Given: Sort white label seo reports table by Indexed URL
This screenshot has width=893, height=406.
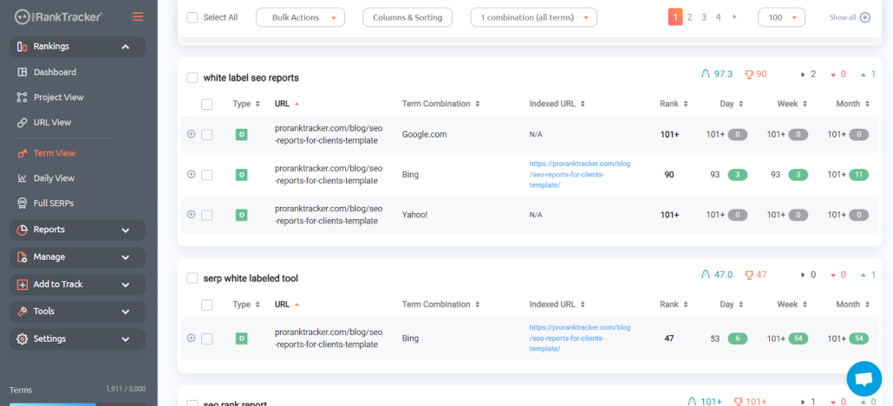Looking at the screenshot, I should (557, 104).
